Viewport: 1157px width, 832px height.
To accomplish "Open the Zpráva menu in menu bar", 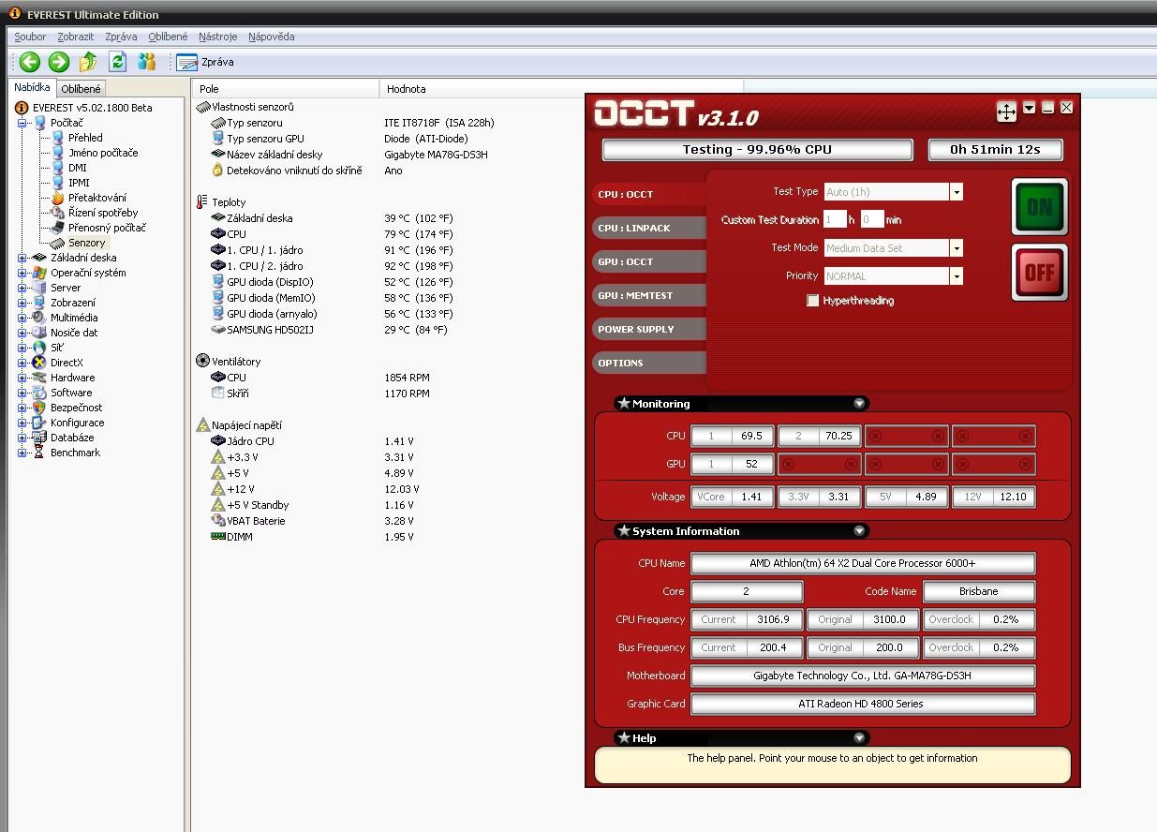I will click(x=121, y=37).
